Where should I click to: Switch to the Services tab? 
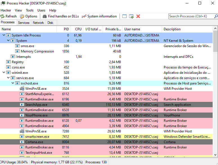tap(24, 23)
